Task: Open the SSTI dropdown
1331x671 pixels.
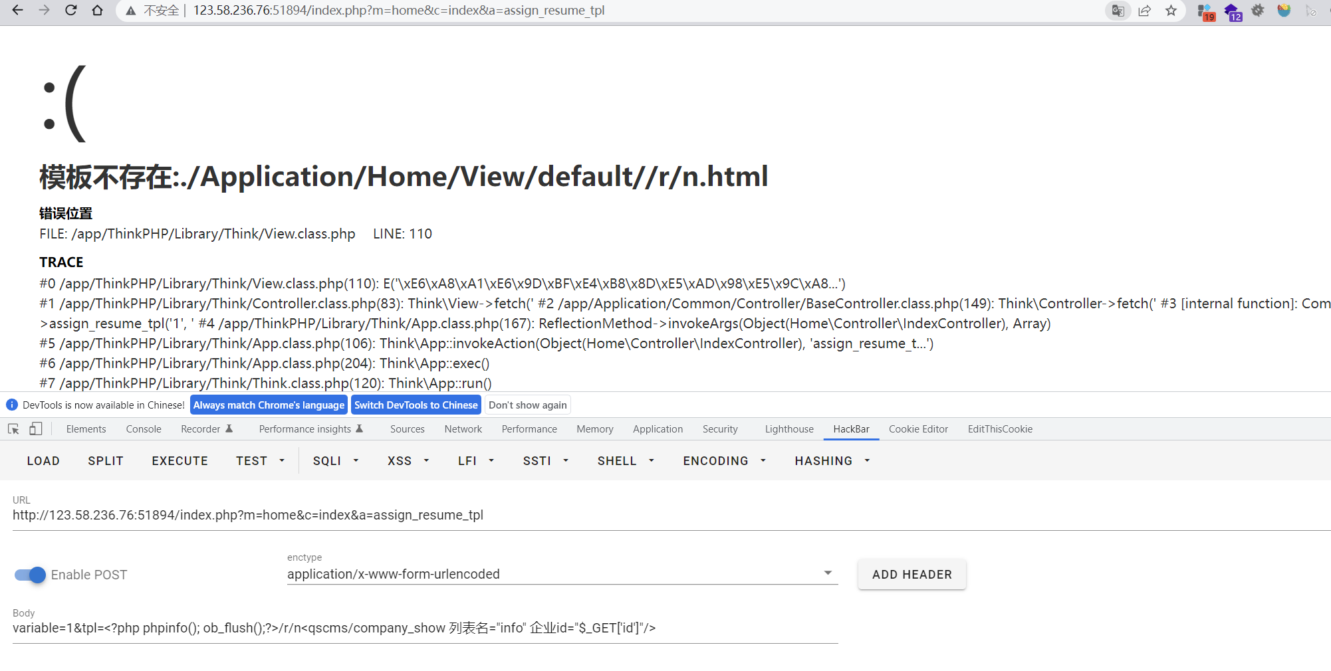Action: [x=546, y=460]
